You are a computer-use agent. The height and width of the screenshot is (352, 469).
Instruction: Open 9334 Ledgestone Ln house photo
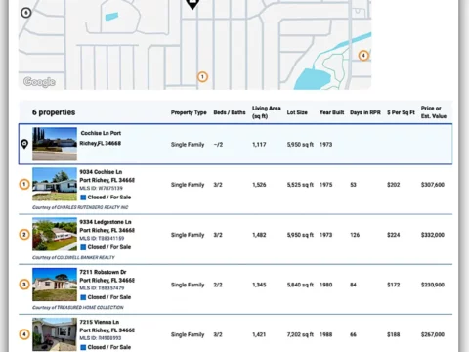click(x=55, y=234)
